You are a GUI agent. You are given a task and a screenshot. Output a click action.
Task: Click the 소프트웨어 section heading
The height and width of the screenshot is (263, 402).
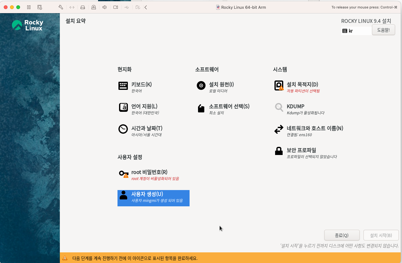(207, 70)
